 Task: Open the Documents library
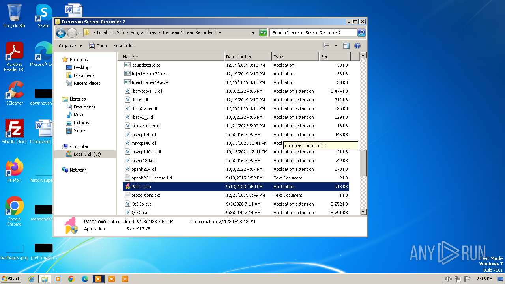tap(84, 107)
